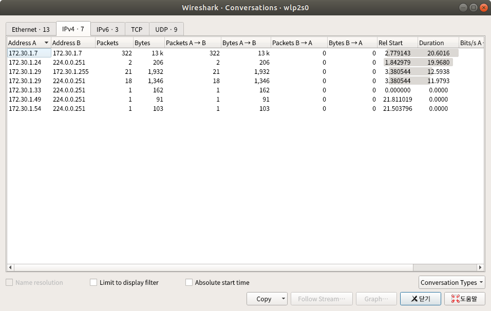Sort by the Rel Start column header

point(398,43)
